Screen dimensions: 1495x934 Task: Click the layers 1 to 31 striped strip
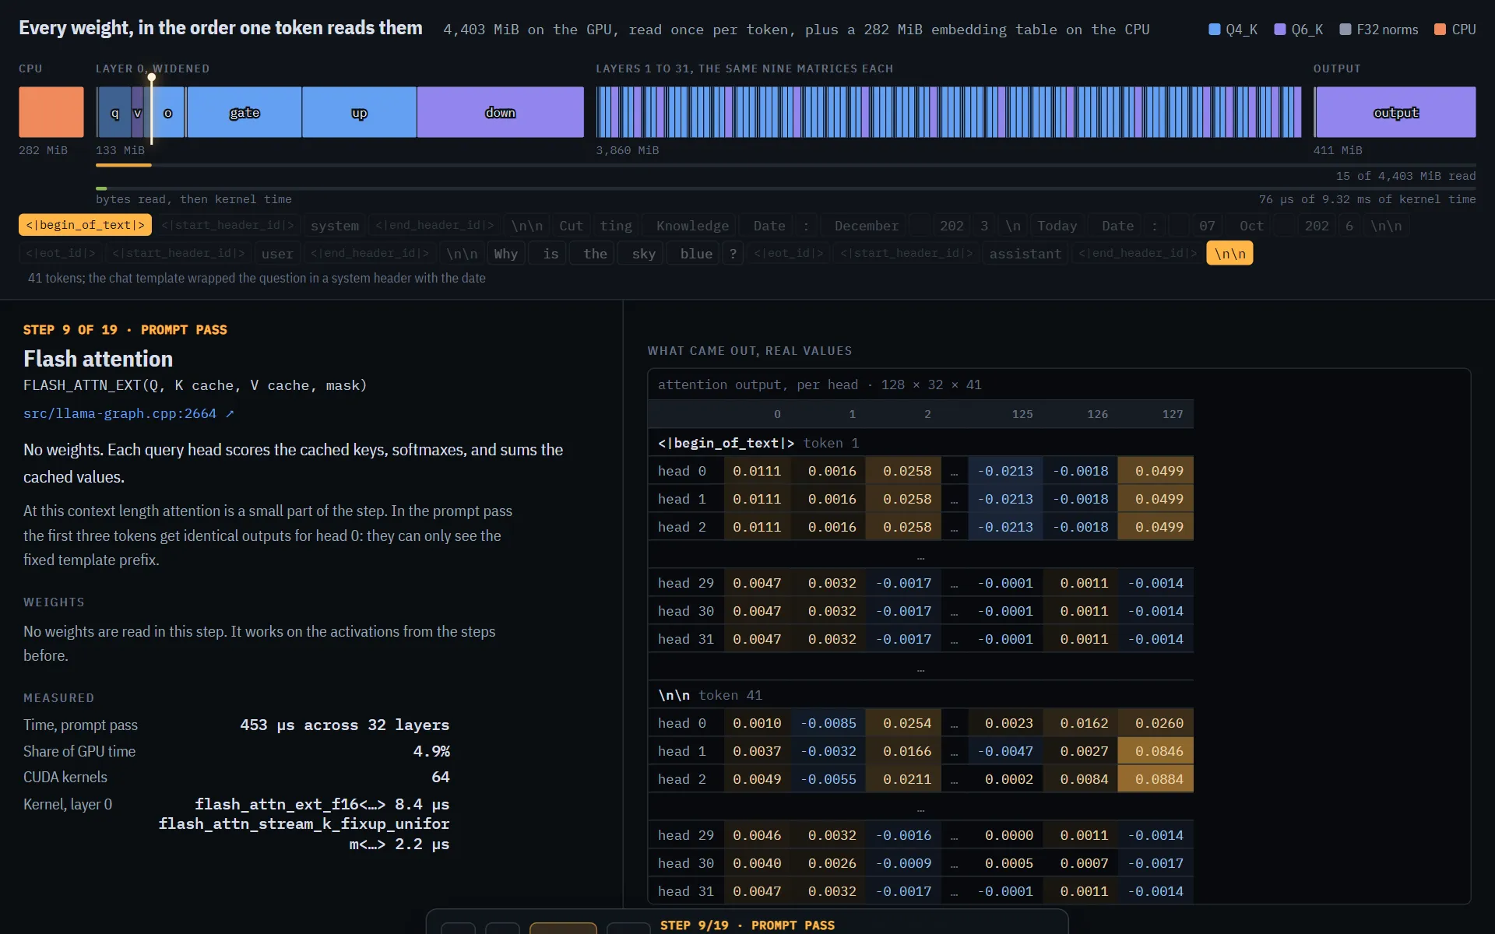point(948,112)
